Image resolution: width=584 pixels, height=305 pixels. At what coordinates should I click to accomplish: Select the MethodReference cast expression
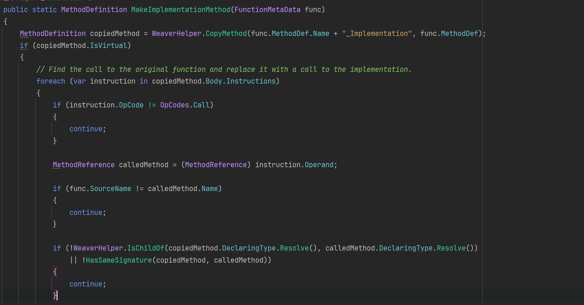(x=216, y=165)
